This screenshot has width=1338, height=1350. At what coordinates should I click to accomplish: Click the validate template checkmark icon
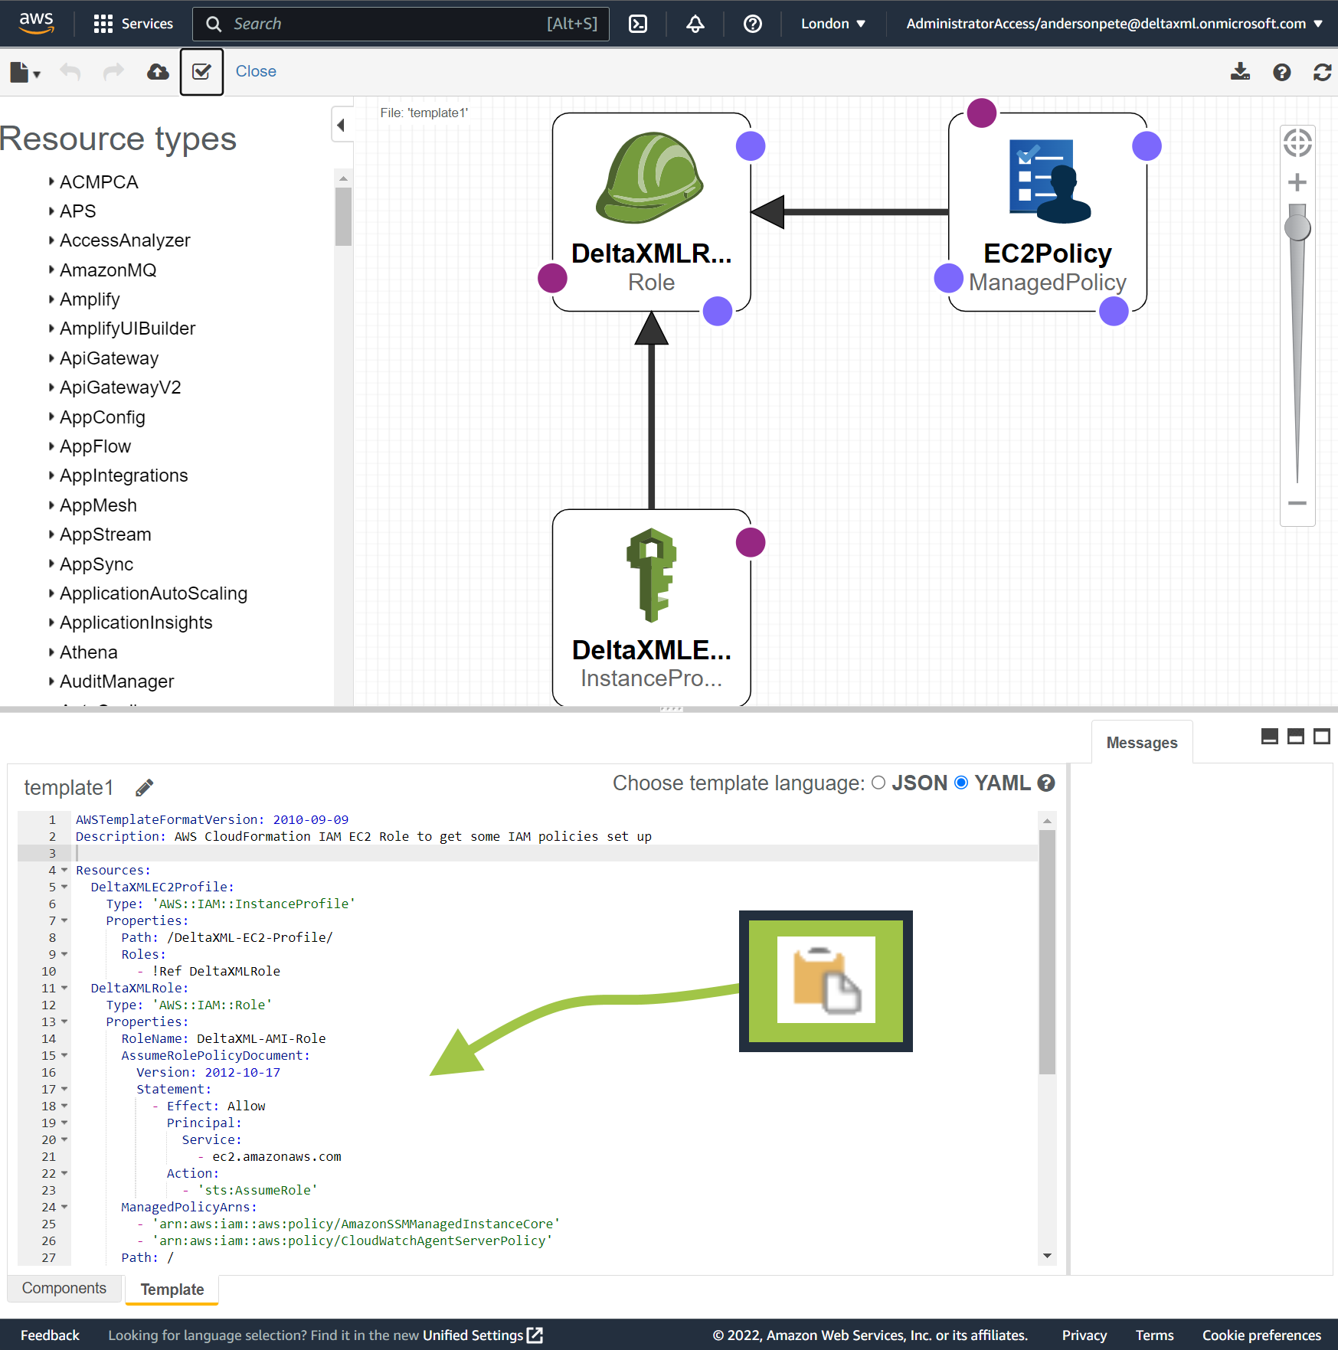(x=201, y=72)
